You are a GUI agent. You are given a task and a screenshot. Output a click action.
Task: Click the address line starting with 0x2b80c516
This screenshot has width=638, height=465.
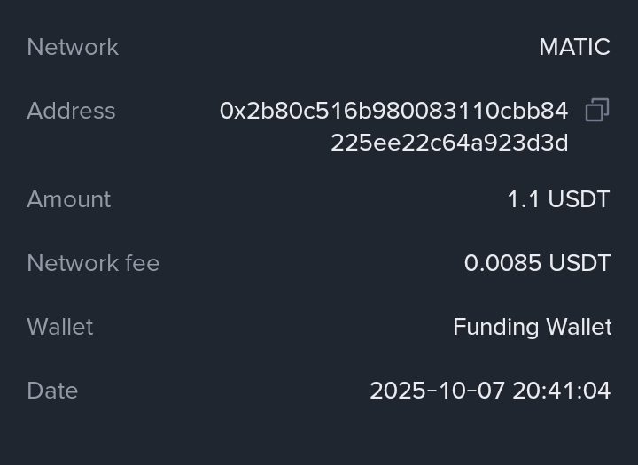393,111
